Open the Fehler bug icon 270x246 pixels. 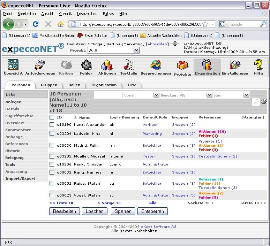point(86,65)
